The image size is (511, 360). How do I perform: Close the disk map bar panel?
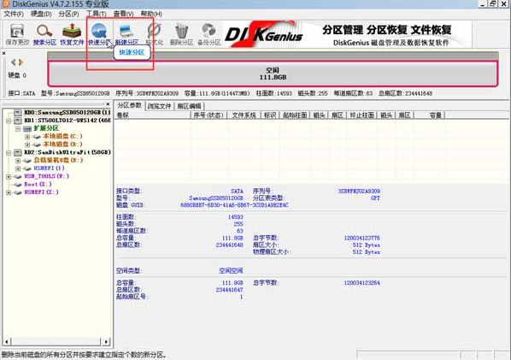pos(4,53)
